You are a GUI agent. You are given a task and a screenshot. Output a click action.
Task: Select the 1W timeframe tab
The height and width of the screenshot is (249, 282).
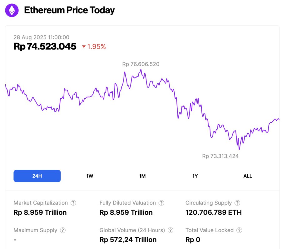[x=89, y=176]
